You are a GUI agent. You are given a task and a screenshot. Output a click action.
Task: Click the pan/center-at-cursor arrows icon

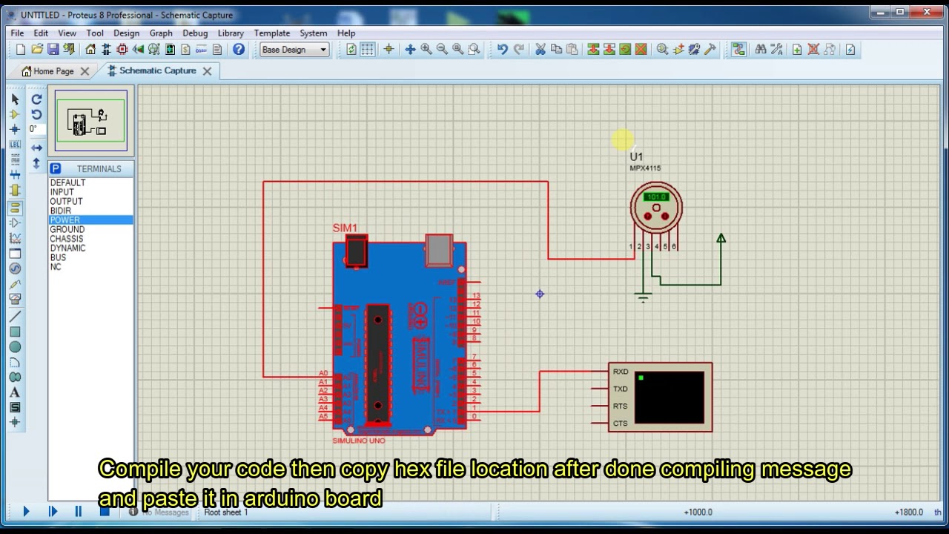[410, 49]
